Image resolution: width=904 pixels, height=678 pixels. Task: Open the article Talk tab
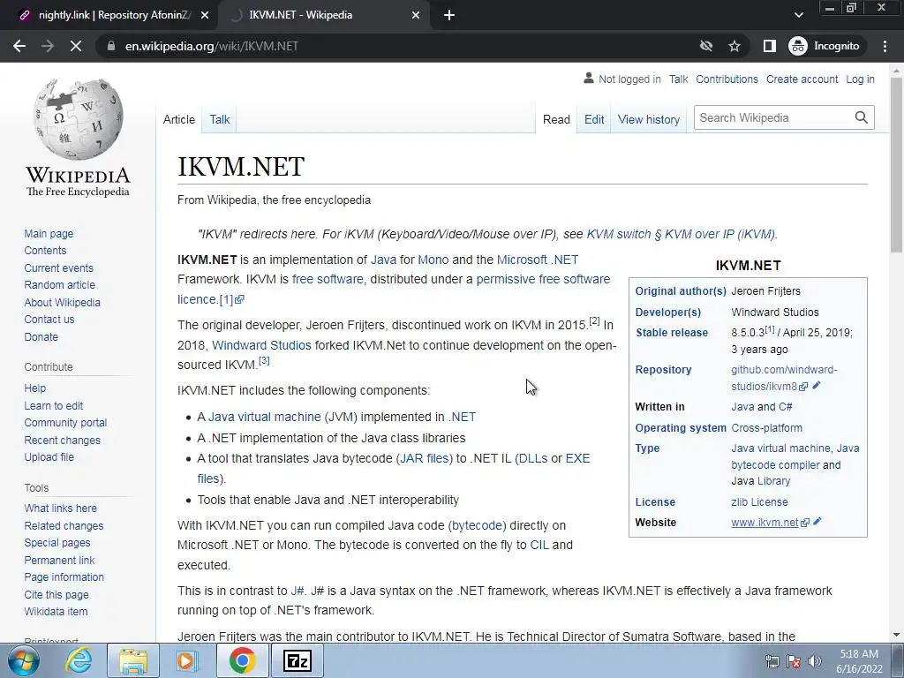tap(219, 119)
